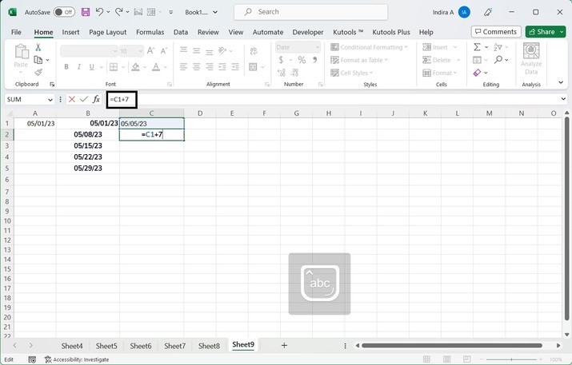The width and height of the screenshot is (572, 365).
Task: Click the Find & Select magnifier icon
Action: tap(498, 60)
